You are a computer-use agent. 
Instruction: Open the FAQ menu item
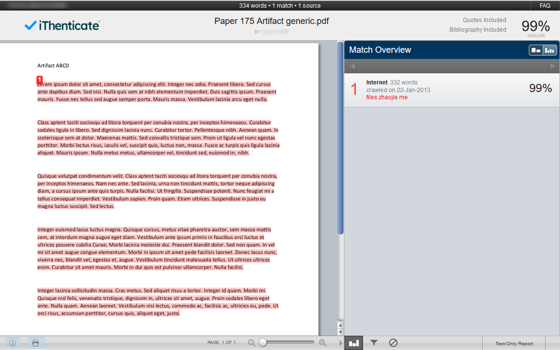pos(545,6)
